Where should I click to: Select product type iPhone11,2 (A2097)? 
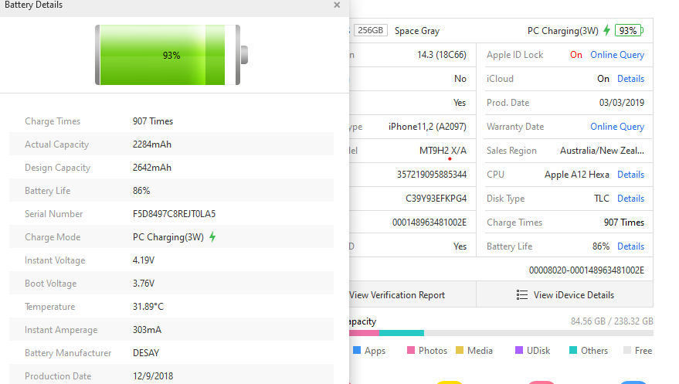click(x=427, y=127)
